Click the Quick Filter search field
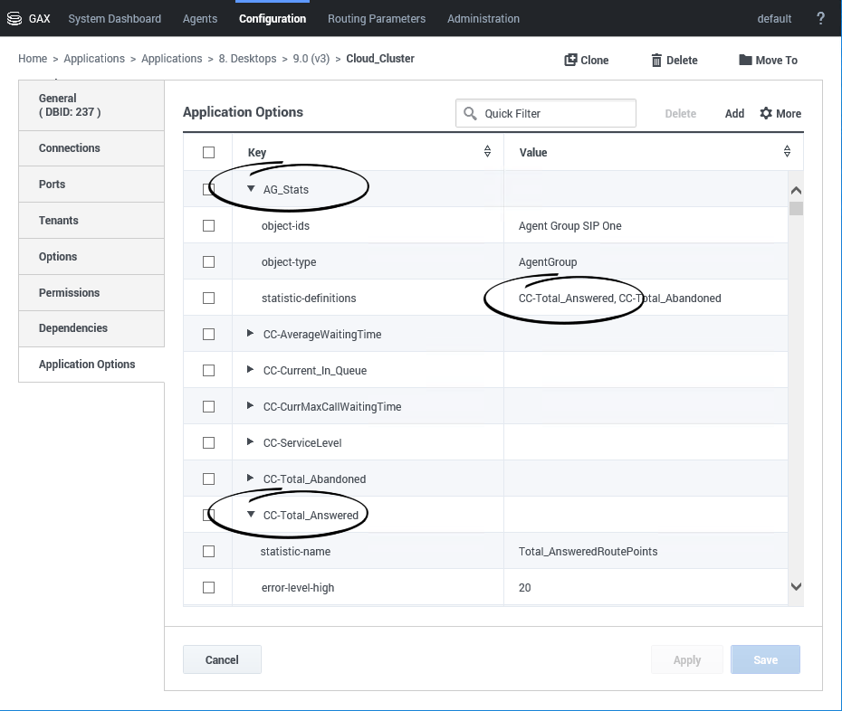 (556, 113)
